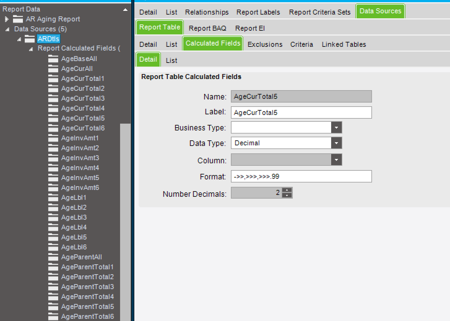Click the folder icon beside AgeBaseAll
Image resolution: width=450 pixels, height=321 pixels.
pos(53,59)
